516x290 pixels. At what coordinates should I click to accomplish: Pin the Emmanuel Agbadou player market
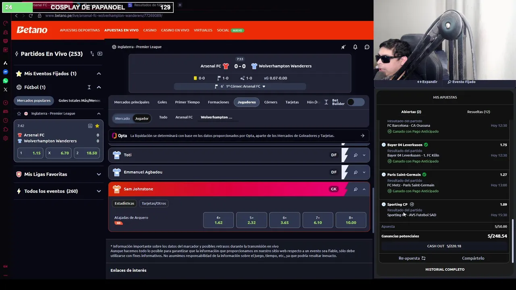point(356,172)
